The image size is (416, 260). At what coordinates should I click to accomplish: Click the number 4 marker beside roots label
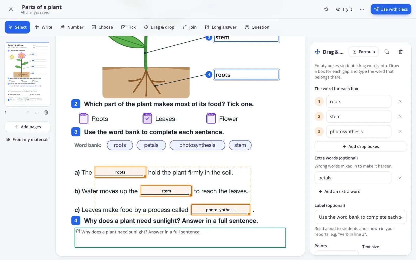[x=209, y=75]
